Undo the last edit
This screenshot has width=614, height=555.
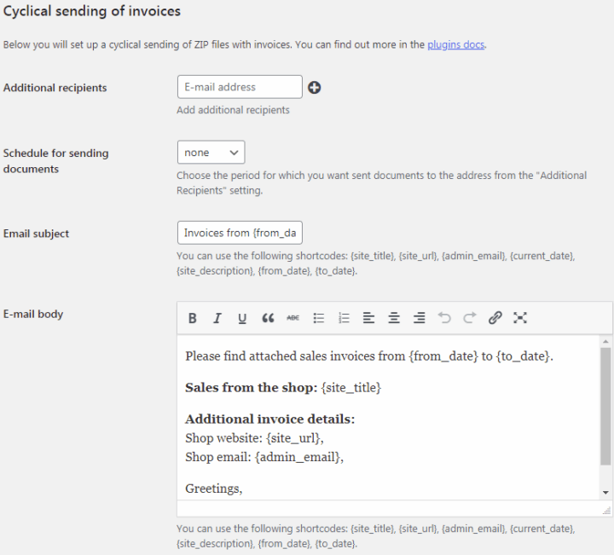pyautogui.click(x=444, y=318)
